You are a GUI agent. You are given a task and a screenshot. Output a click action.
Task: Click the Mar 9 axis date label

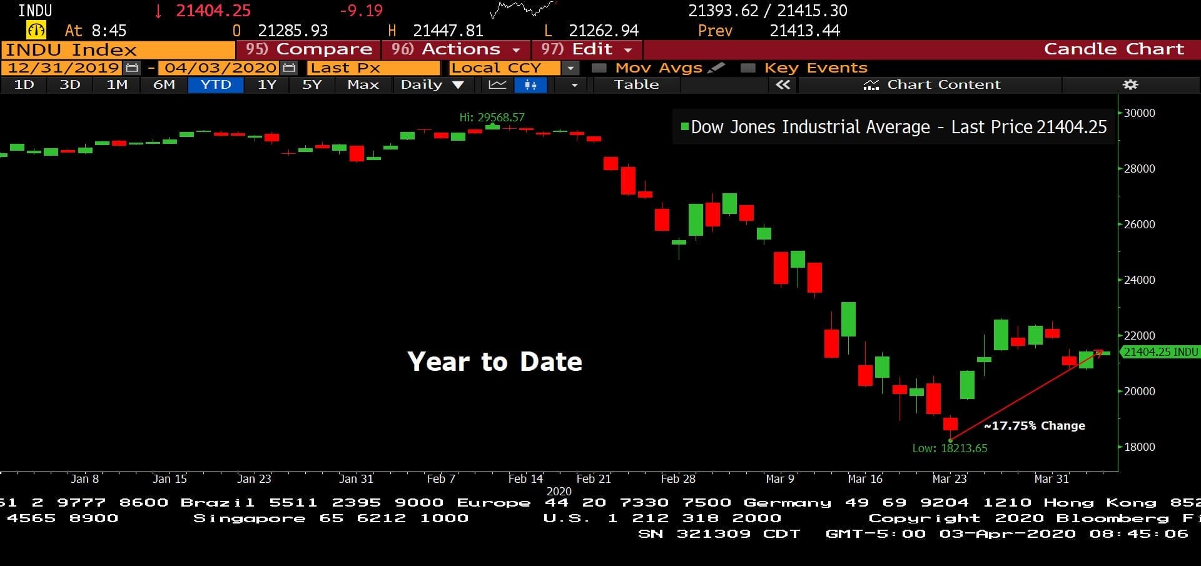coord(779,478)
